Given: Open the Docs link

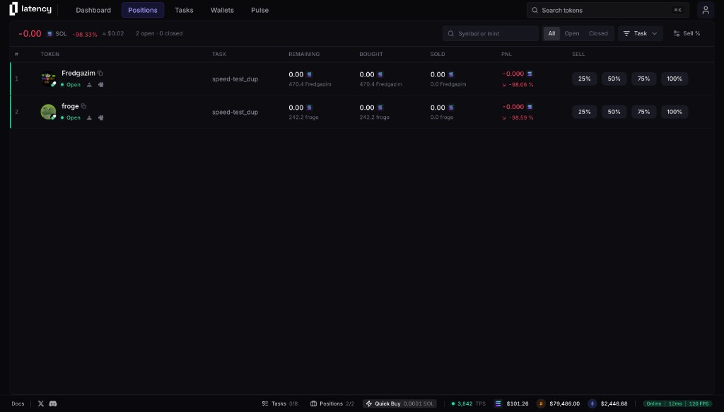Looking at the screenshot, I should pyautogui.click(x=18, y=404).
